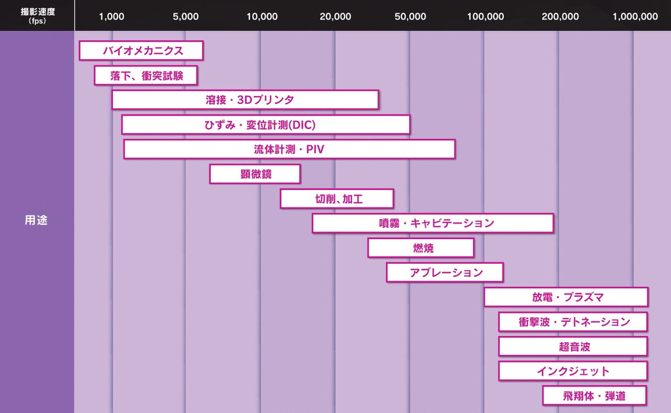The image size is (671, 413).
Task: Click the 超音波 bar
Action: tap(573, 346)
